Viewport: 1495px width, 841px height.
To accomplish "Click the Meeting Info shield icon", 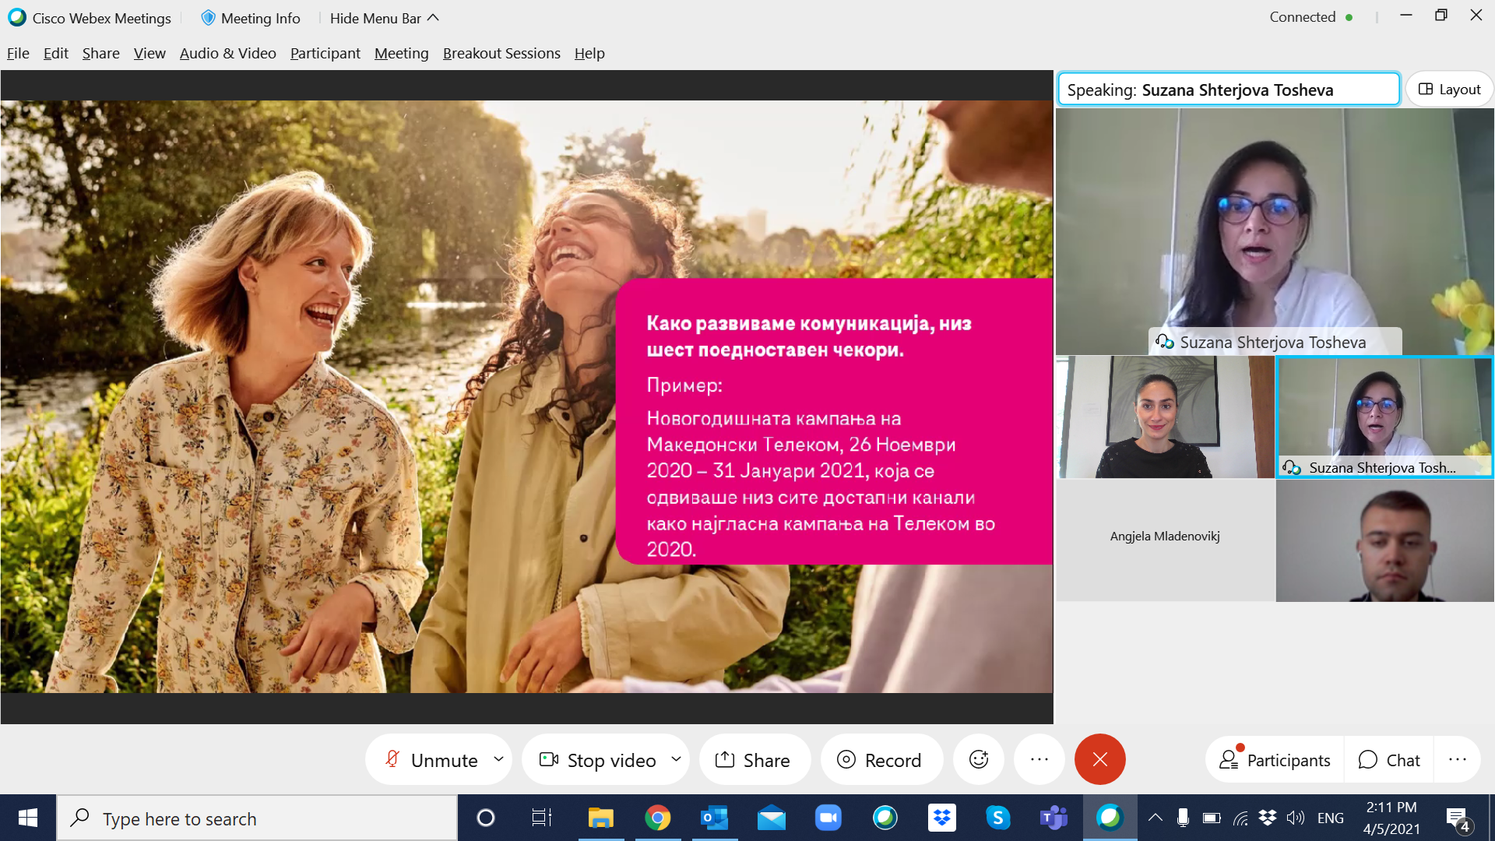I will [207, 18].
